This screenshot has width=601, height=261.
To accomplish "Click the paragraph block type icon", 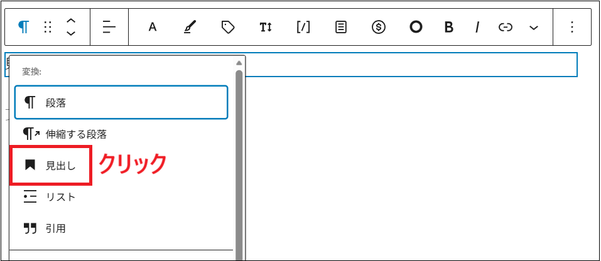I will pyautogui.click(x=23, y=27).
